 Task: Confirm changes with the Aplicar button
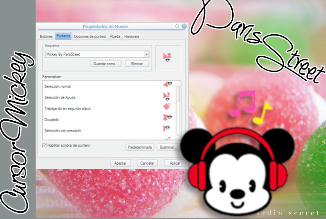click(175, 163)
